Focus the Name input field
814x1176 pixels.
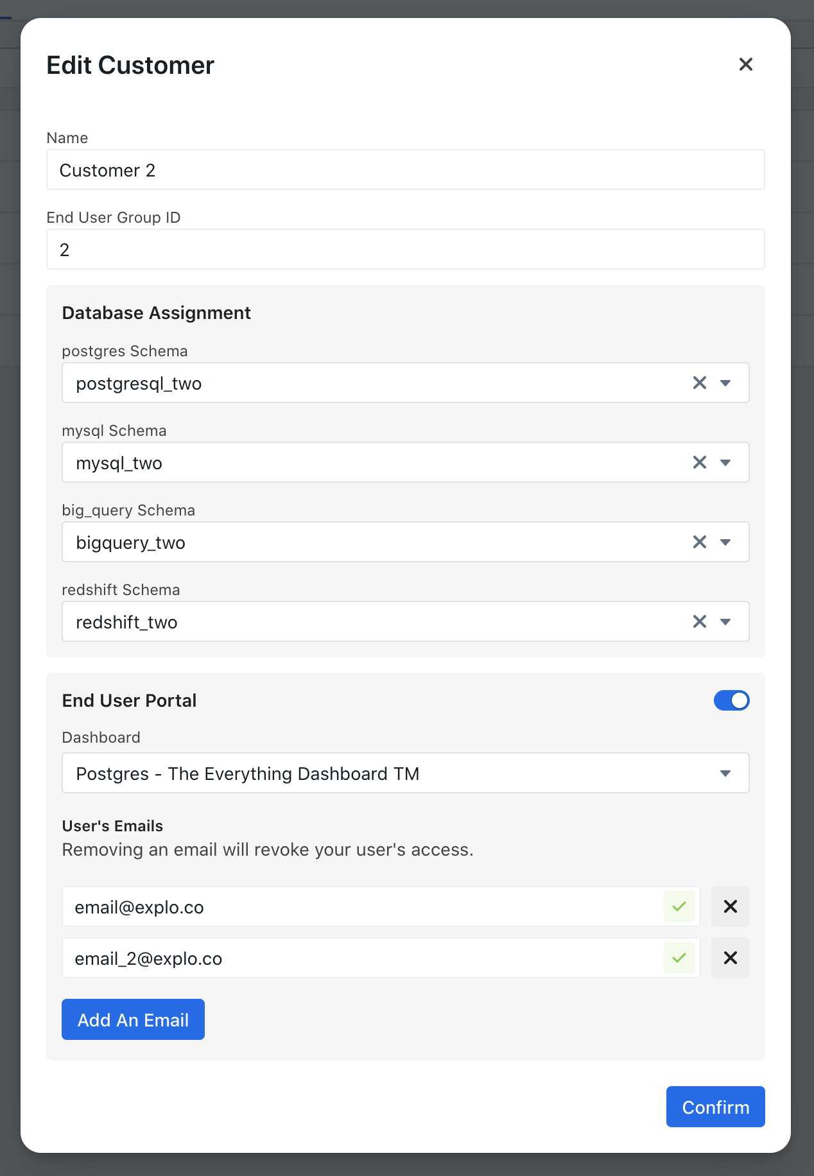(405, 169)
